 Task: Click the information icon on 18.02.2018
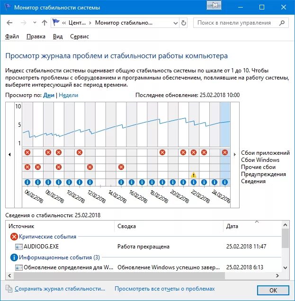(x=152, y=182)
